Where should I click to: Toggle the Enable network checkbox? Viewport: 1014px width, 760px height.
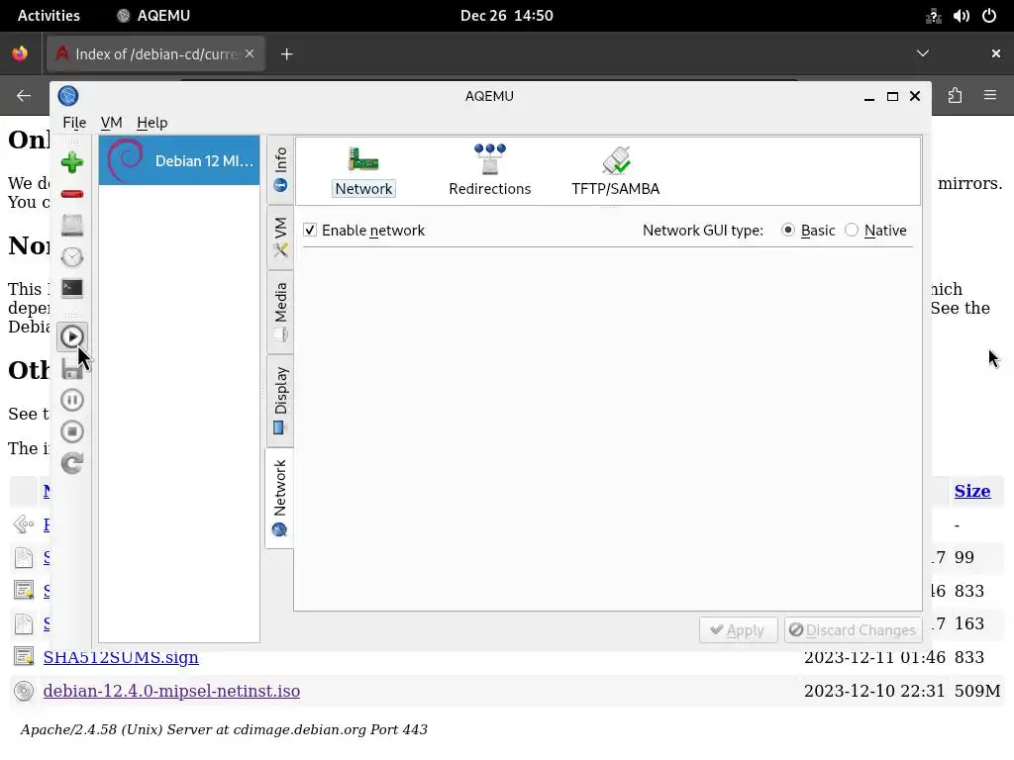click(x=310, y=230)
